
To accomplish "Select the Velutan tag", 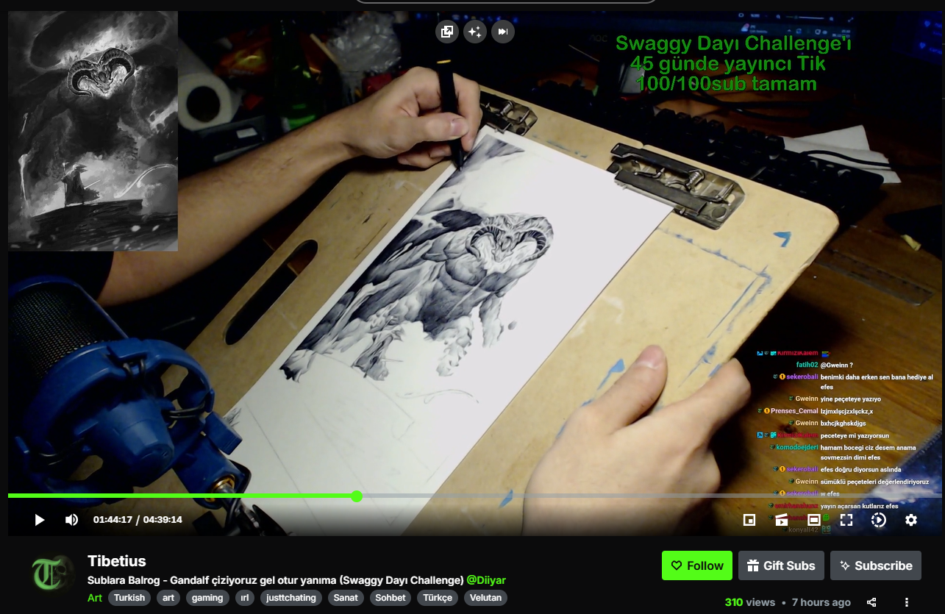I will (x=485, y=598).
